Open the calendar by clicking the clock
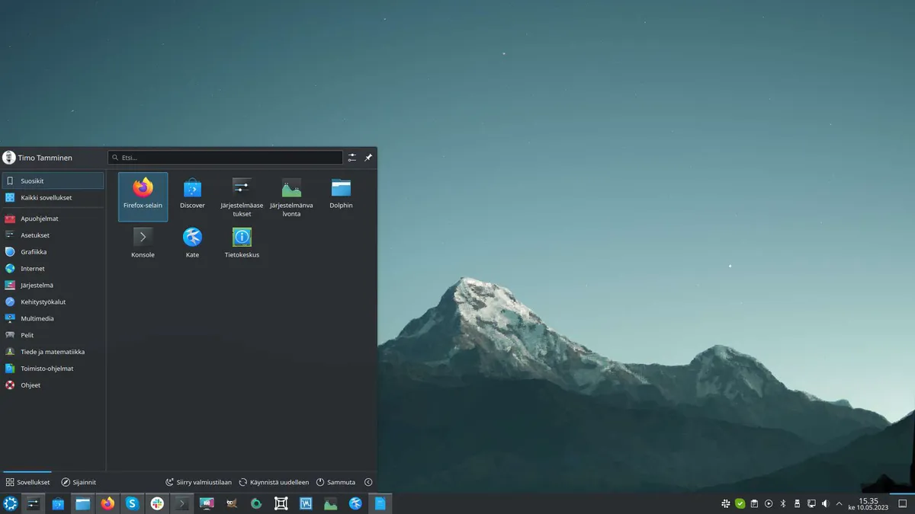 click(x=869, y=503)
